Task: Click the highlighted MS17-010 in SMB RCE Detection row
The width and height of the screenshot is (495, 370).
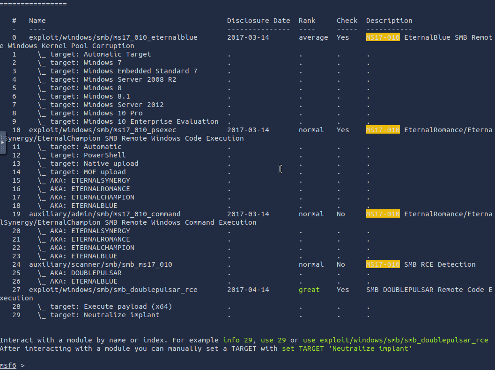Action: (383, 264)
